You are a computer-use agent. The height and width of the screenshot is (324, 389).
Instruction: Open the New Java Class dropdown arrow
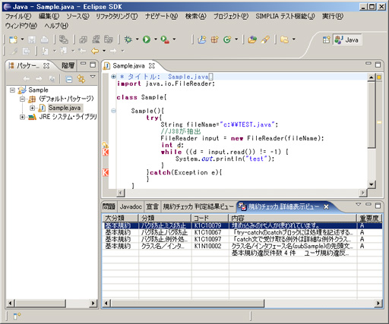tap(236, 39)
